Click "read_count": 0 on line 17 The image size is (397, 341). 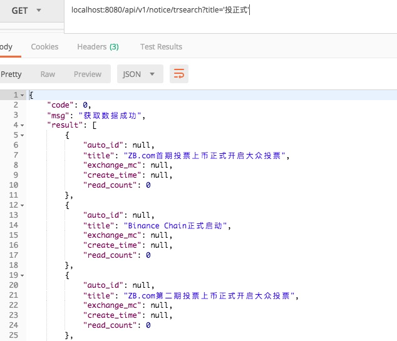pyautogui.click(x=117, y=255)
